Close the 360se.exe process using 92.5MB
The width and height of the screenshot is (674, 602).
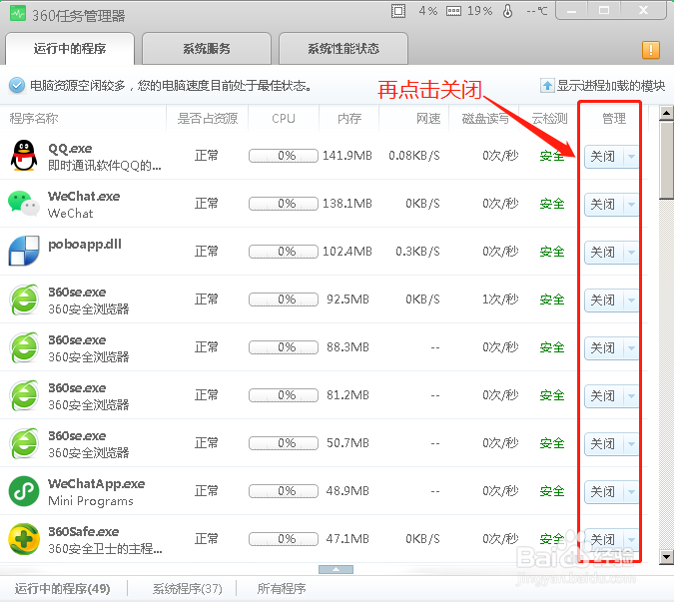click(x=603, y=300)
